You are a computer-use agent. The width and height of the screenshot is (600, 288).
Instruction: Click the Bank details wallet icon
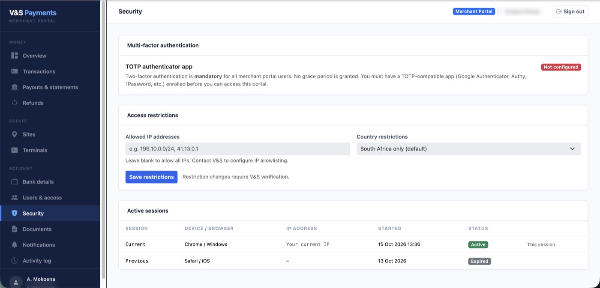15,182
